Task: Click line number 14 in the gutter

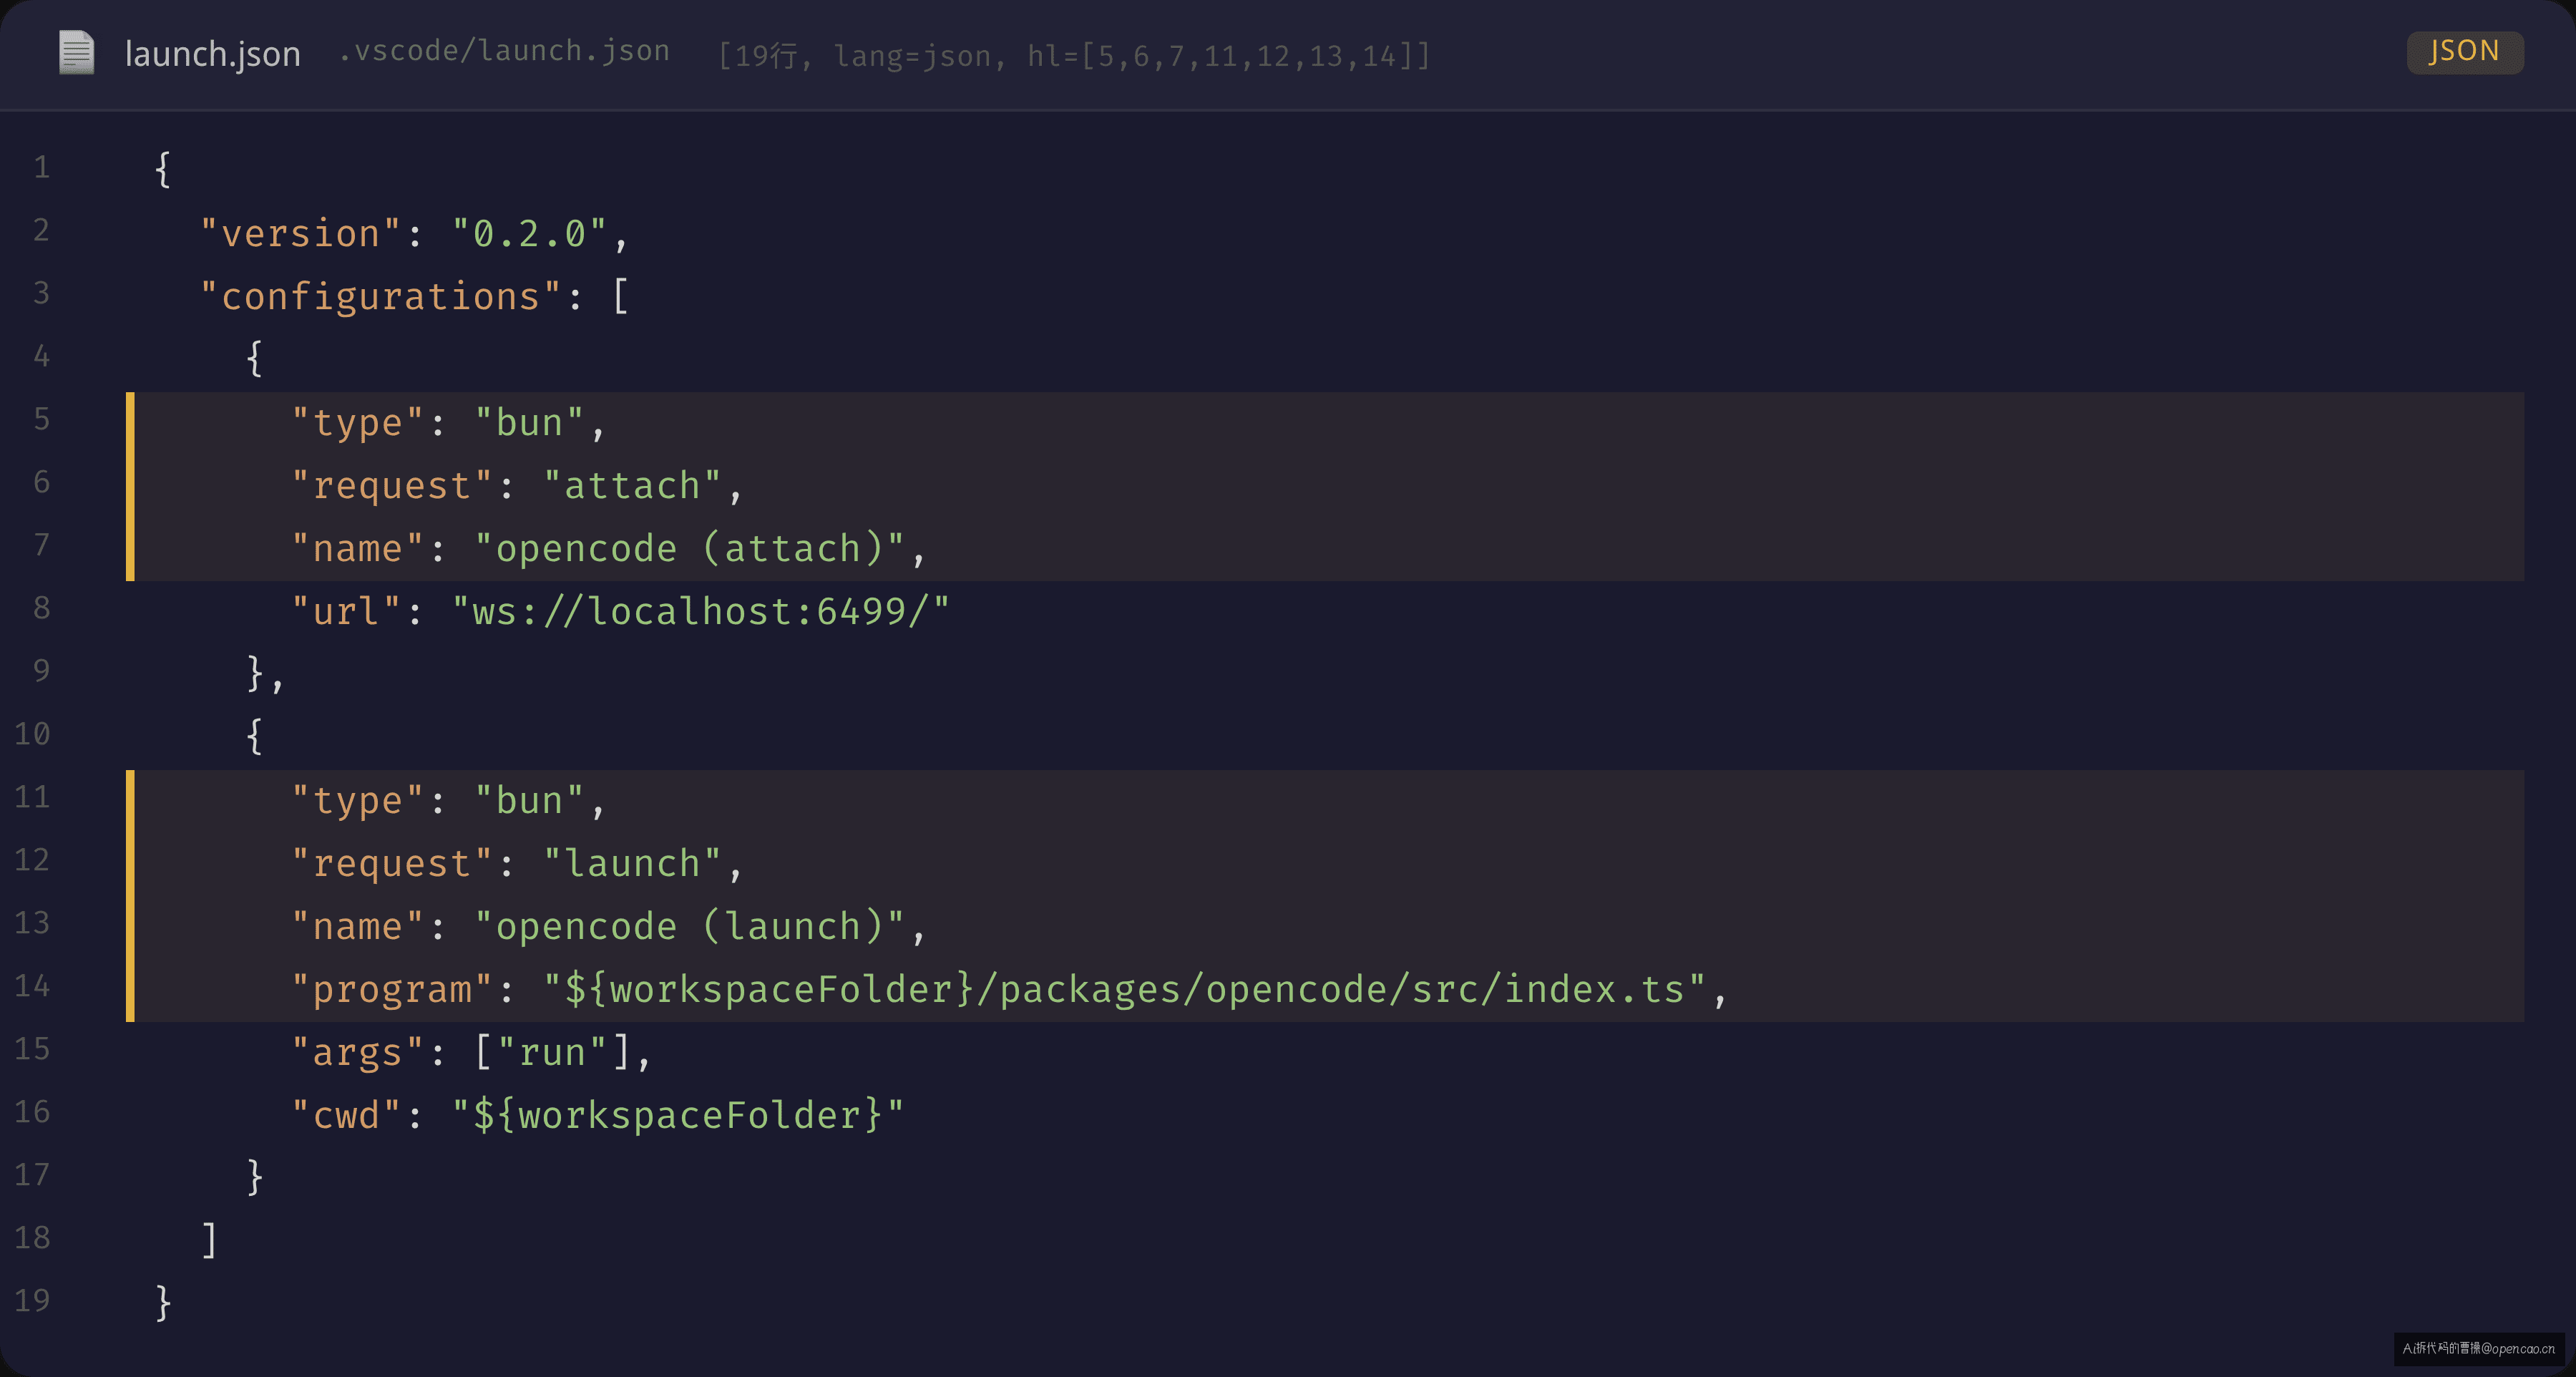Action: [x=32, y=986]
